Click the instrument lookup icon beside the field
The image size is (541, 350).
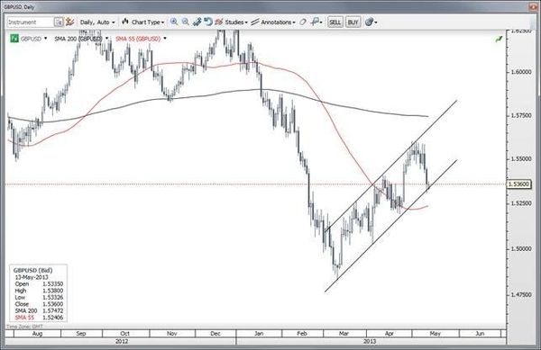coord(59,22)
